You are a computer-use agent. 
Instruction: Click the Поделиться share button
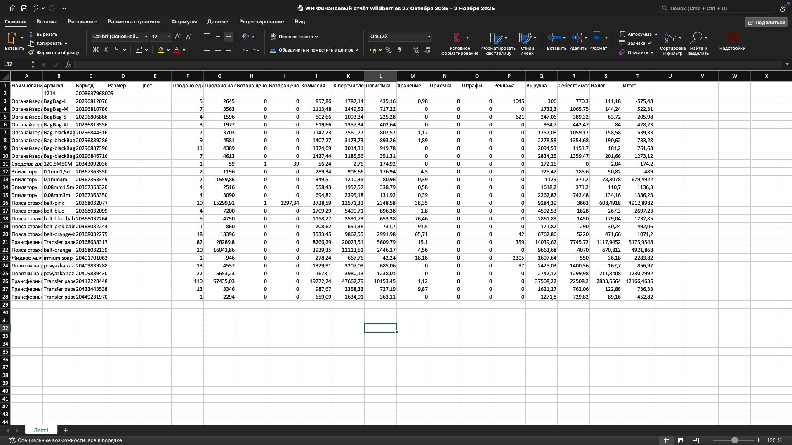766,22
